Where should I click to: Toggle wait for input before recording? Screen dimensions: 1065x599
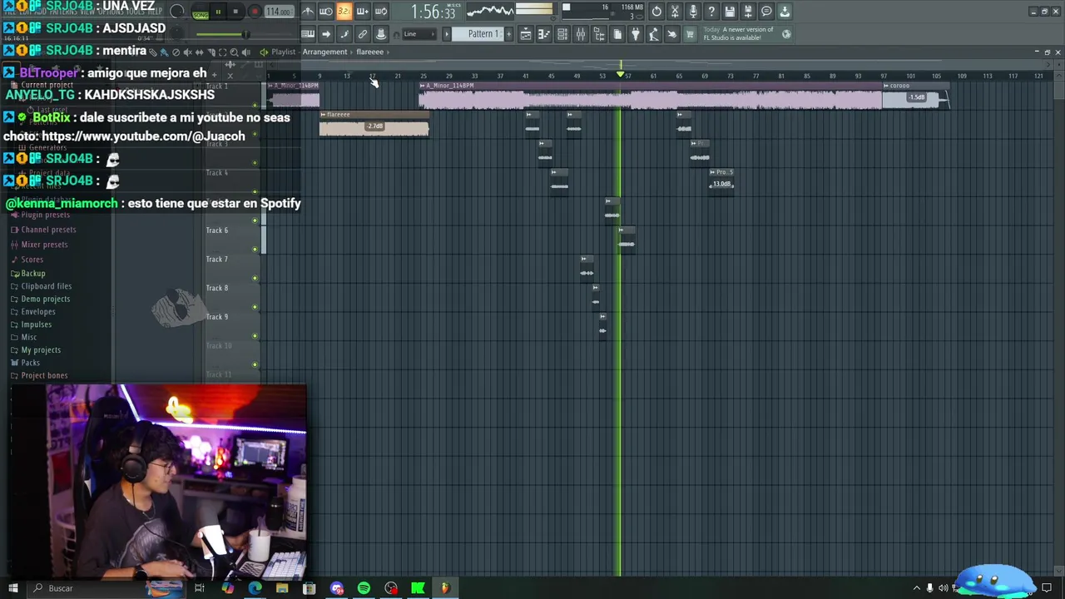[325, 12]
